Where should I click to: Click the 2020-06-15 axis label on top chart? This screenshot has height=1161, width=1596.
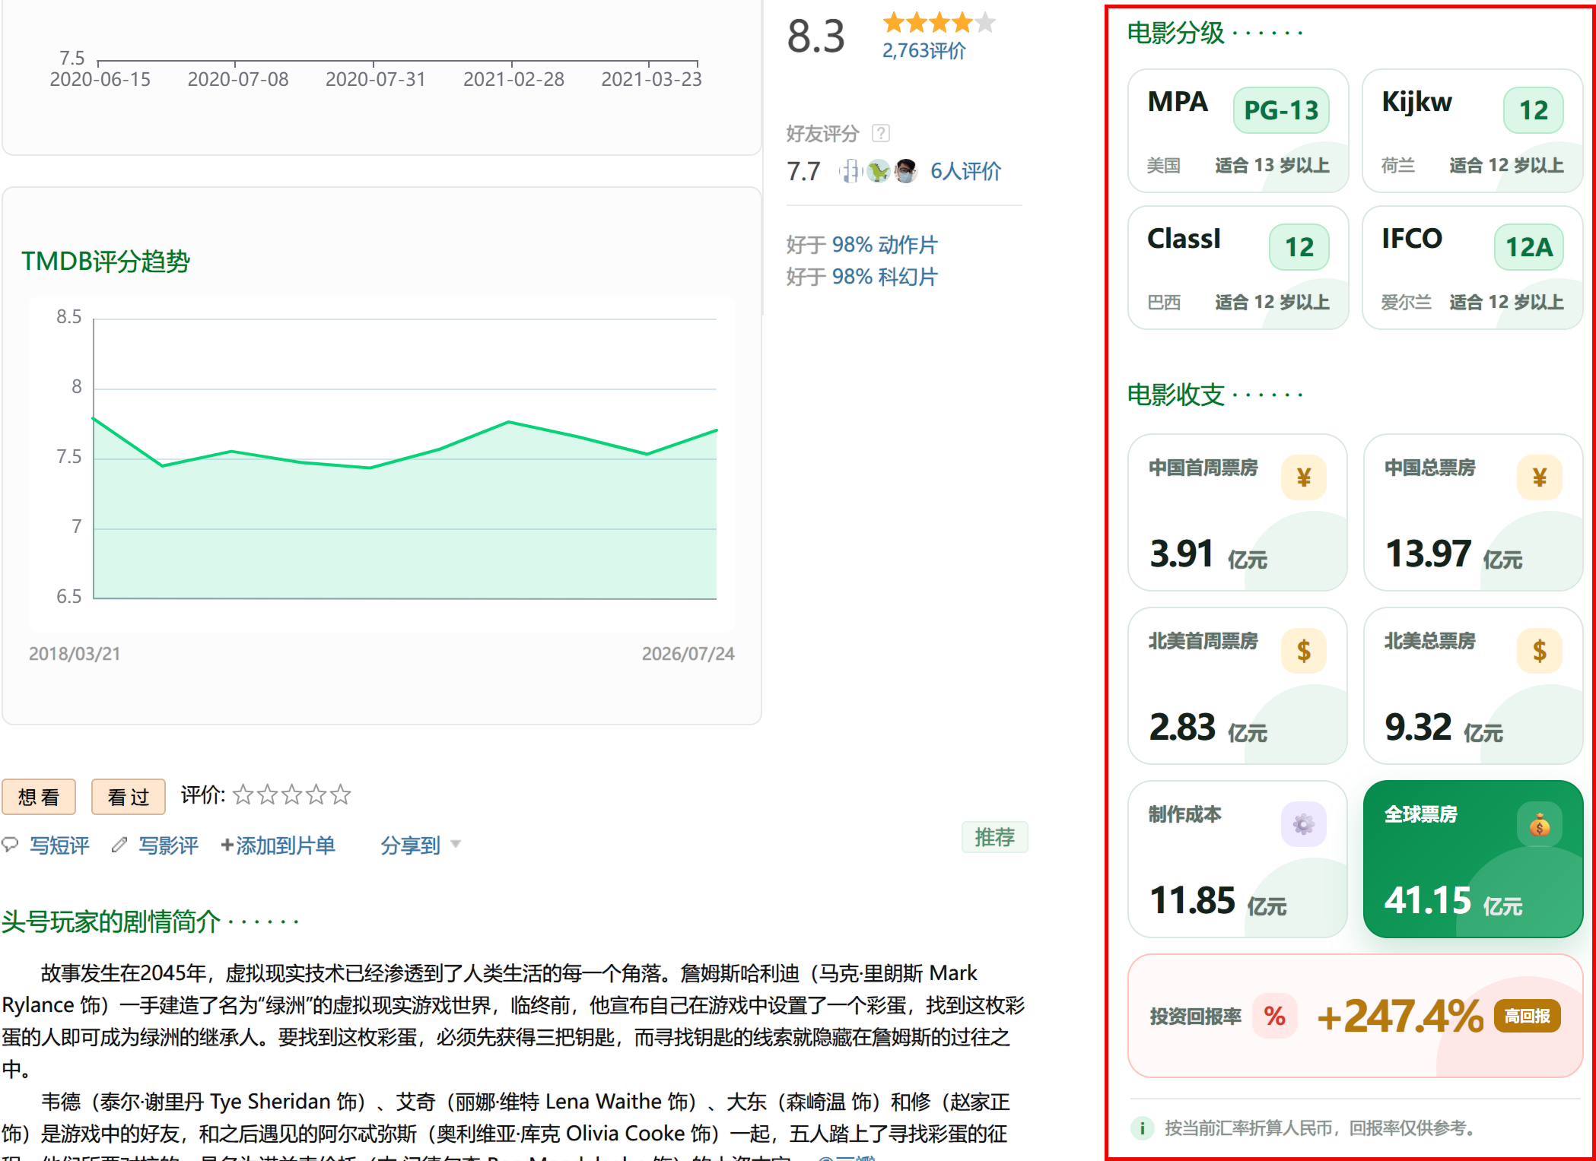point(100,79)
